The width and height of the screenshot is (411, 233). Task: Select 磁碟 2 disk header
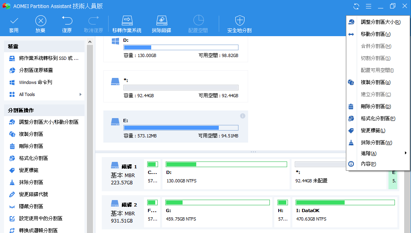(123, 213)
